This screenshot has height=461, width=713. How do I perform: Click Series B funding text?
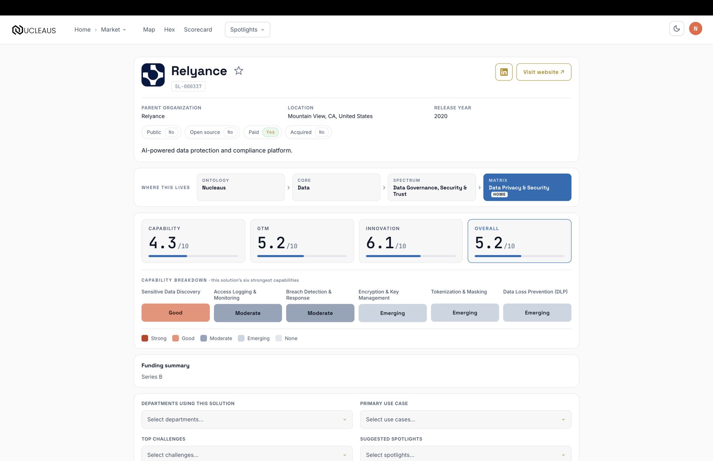[152, 377]
